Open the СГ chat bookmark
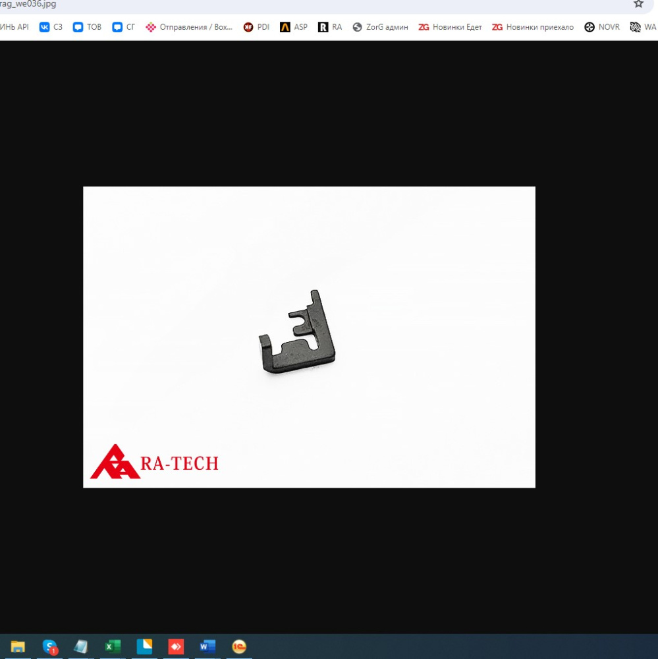This screenshot has width=658, height=659. tap(124, 27)
